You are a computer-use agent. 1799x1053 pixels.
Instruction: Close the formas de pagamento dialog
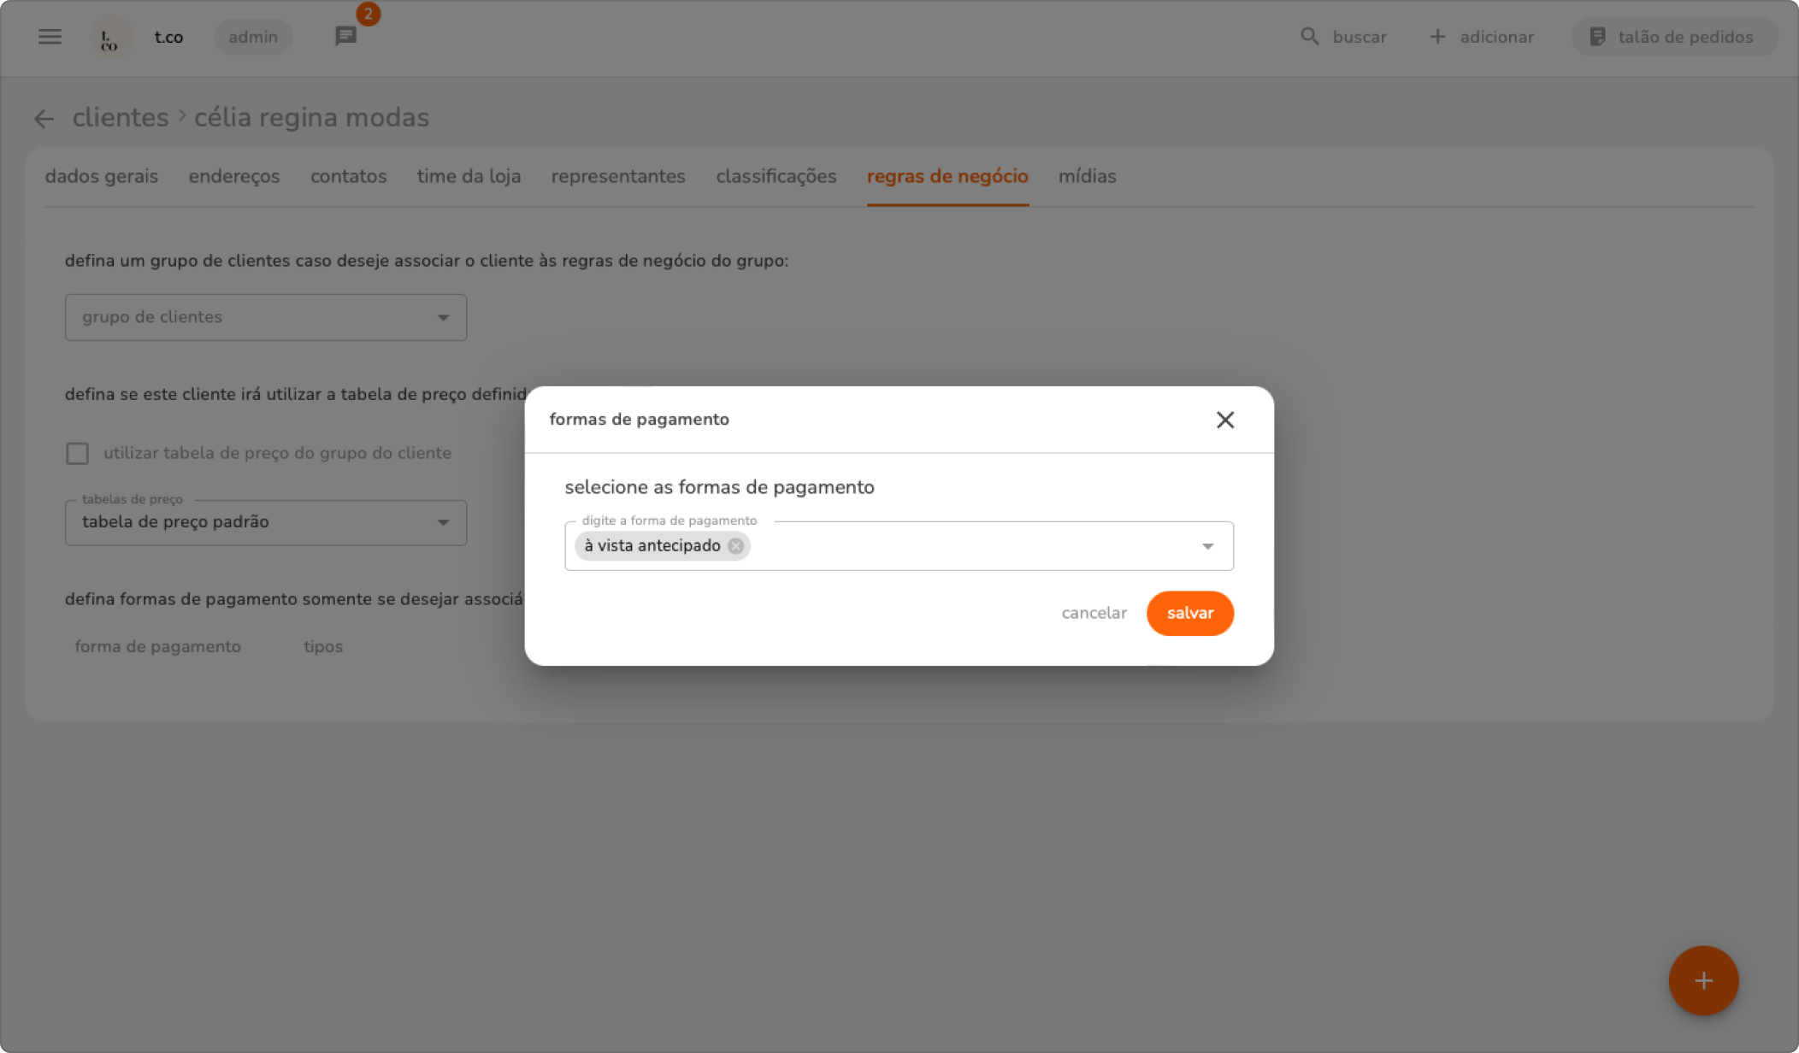[1224, 420]
